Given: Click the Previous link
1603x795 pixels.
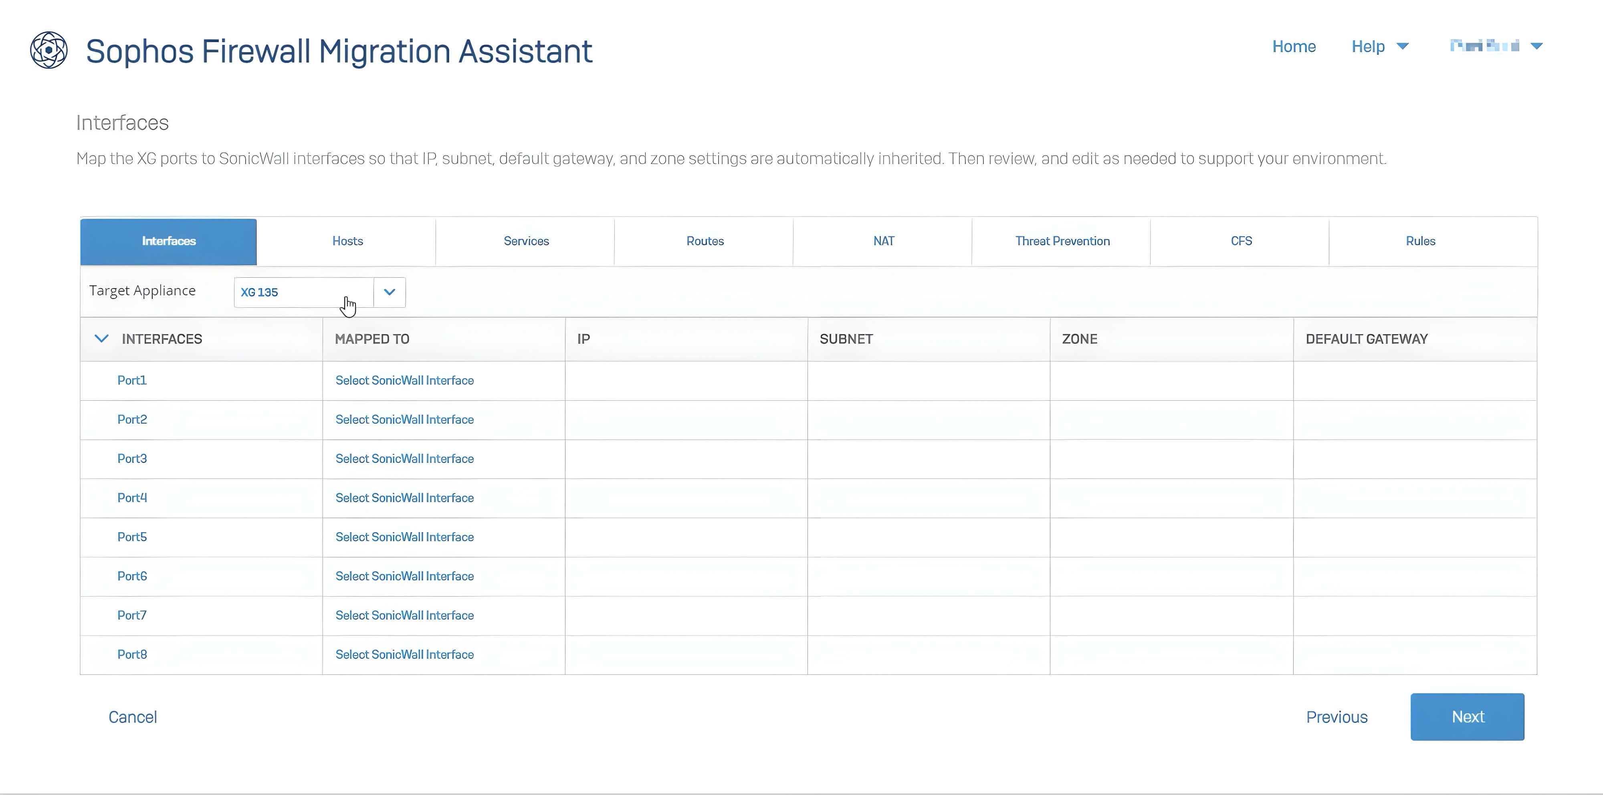Looking at the screenshot, I should [1336, 717].
